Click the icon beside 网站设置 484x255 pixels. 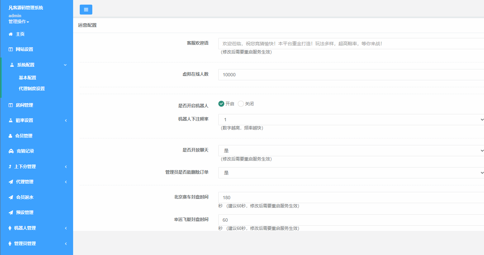click(11, 50)
